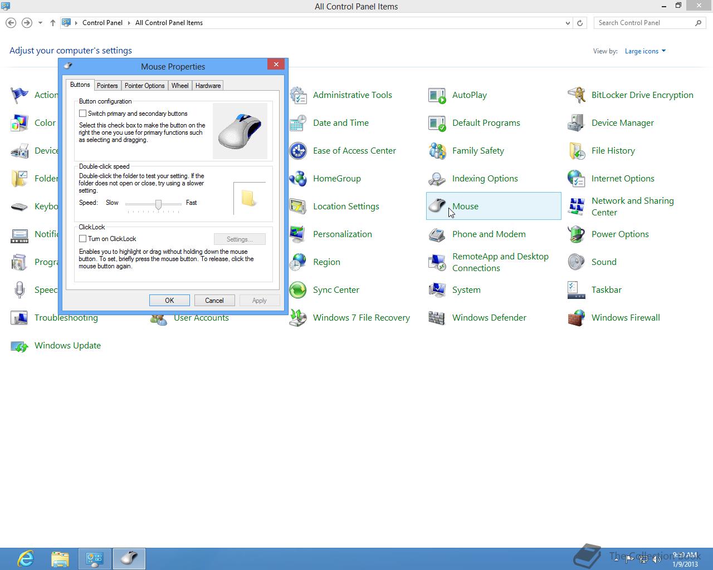Open the Administrative Tools icon

[298, 95]
